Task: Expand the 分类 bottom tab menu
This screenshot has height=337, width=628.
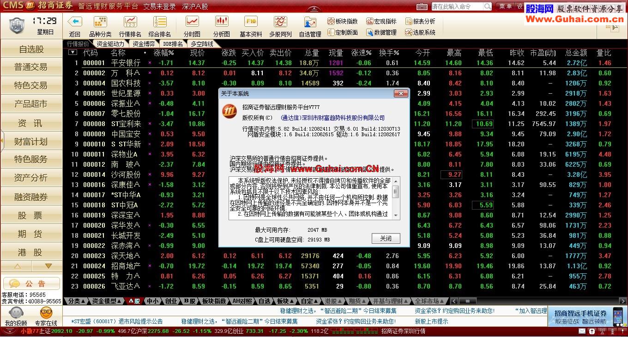Action: tap(77, 301)
